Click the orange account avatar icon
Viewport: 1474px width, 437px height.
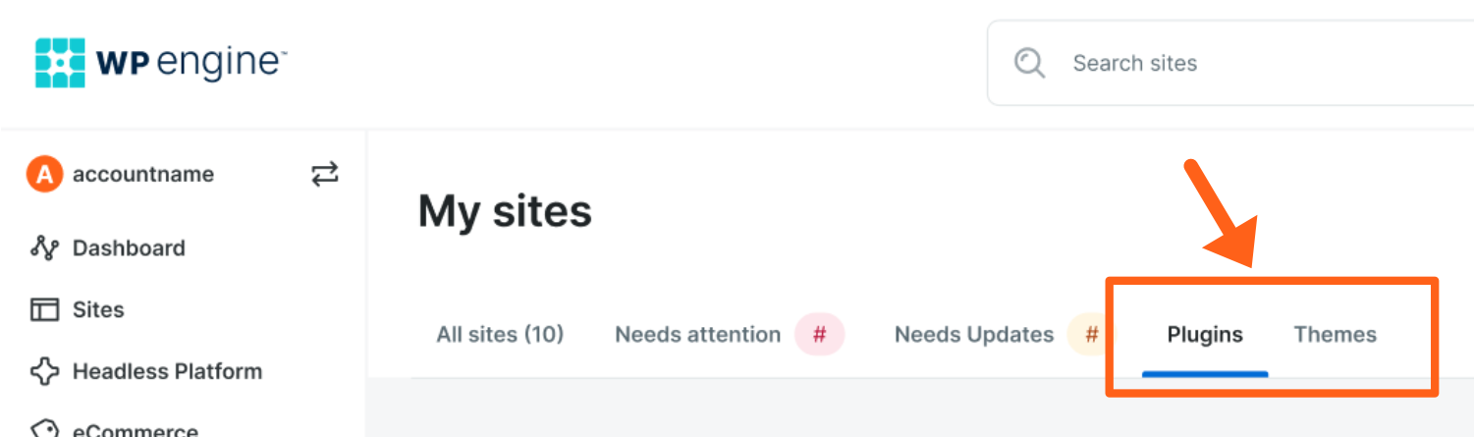[44, 175]
